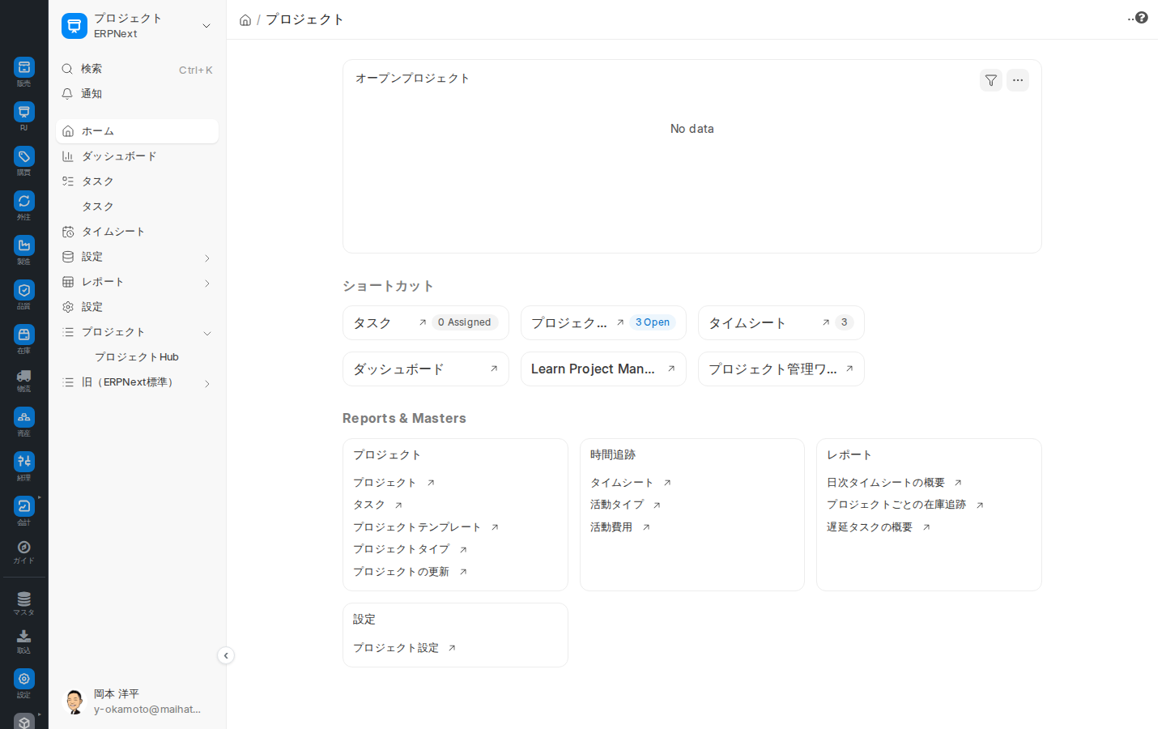Screen dimensions: 1166x729
Task: Expand the レポート sidebar chevron
Action: 207,283
